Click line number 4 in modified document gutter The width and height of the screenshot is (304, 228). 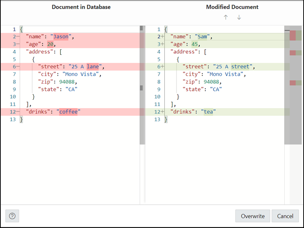159,52
